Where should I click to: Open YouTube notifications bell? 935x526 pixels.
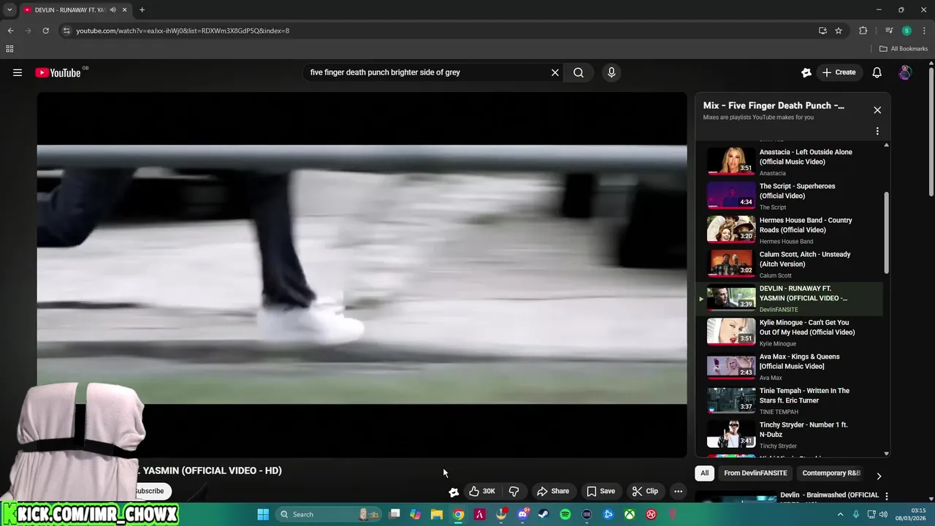point(877,72)
